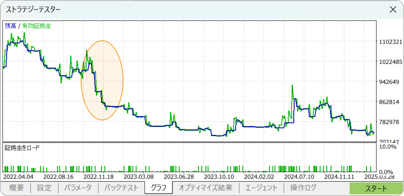Click the green 有効証拠金 legend label

click(37, 26)
